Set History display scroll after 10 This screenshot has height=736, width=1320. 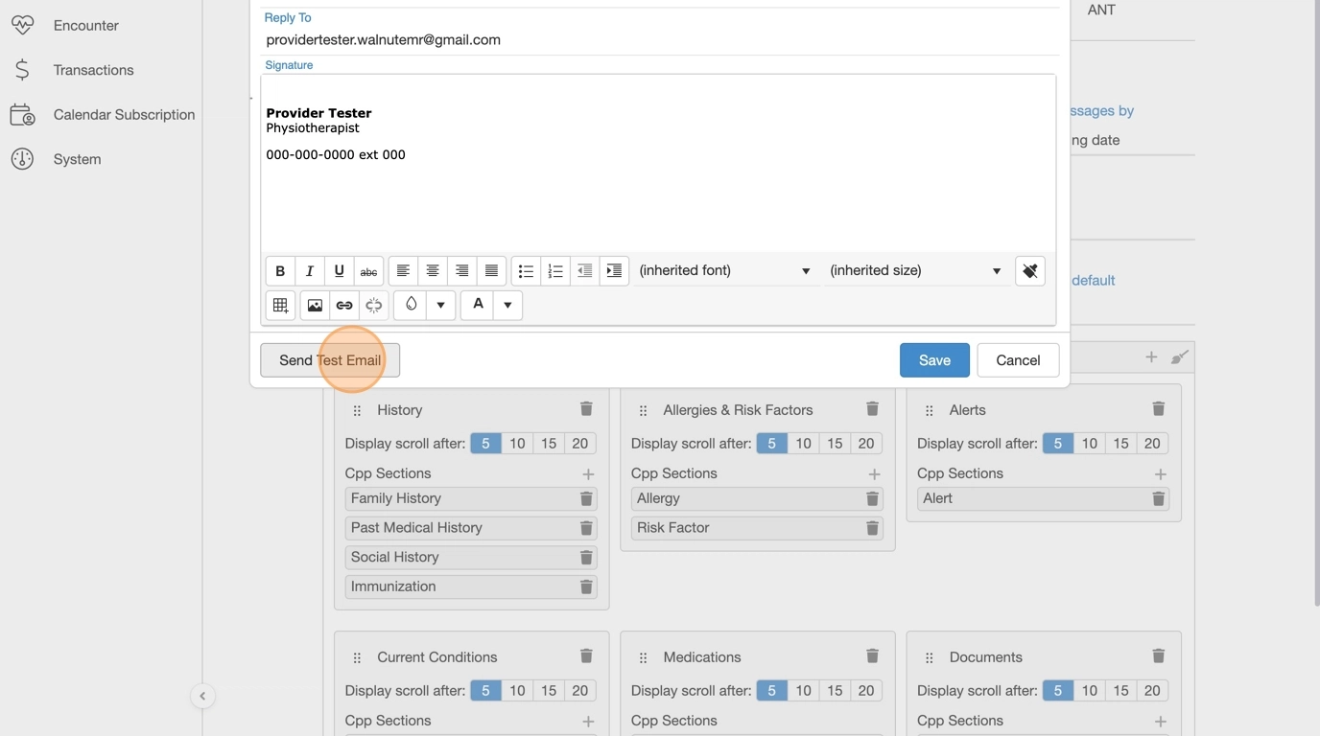click(x=517, y=444)
